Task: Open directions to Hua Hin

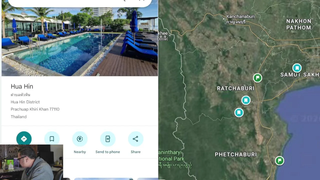Action: click(24, 139)
